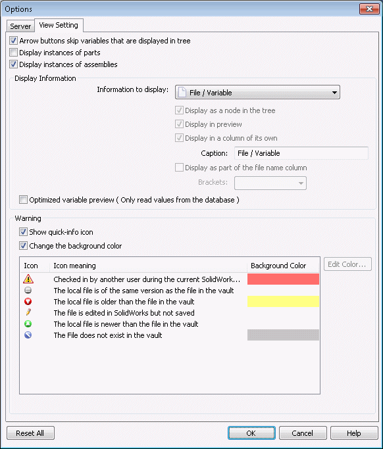
Task: Click the Reset All button
Action: tap(30, 433)
